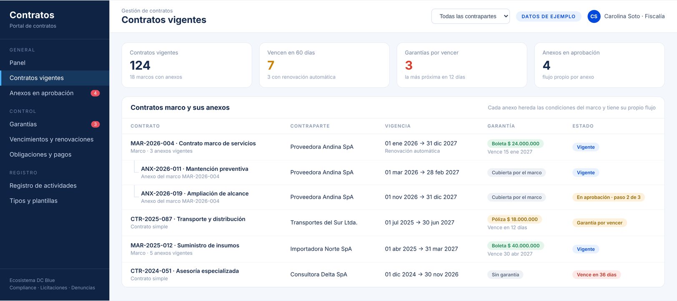Open Panel in the sidebar
Screen dimensions: 677x301
pos(55,63)
